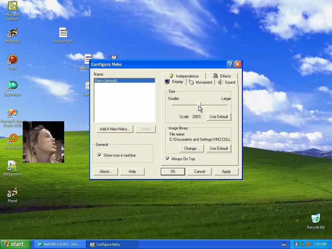The width and height of the screenshot is (332, 249).
Task: Switch to the Effects tab
Action: point(222,76)
